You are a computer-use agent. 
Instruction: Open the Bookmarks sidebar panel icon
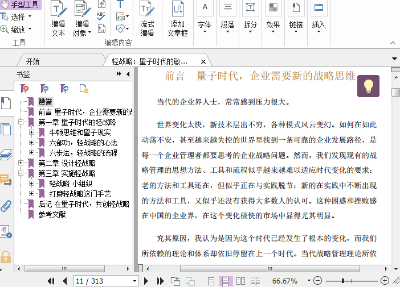[x=6, y=103]
